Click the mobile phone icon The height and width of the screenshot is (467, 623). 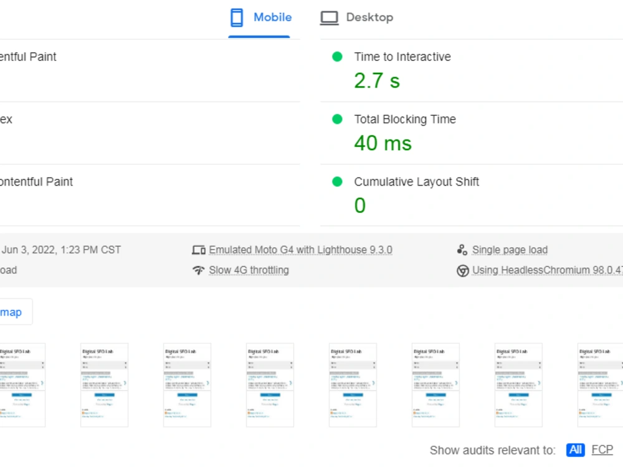(x=237, y=18)
